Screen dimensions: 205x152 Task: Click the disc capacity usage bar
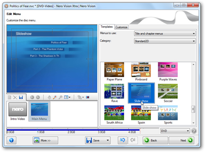tap(73, 130)
